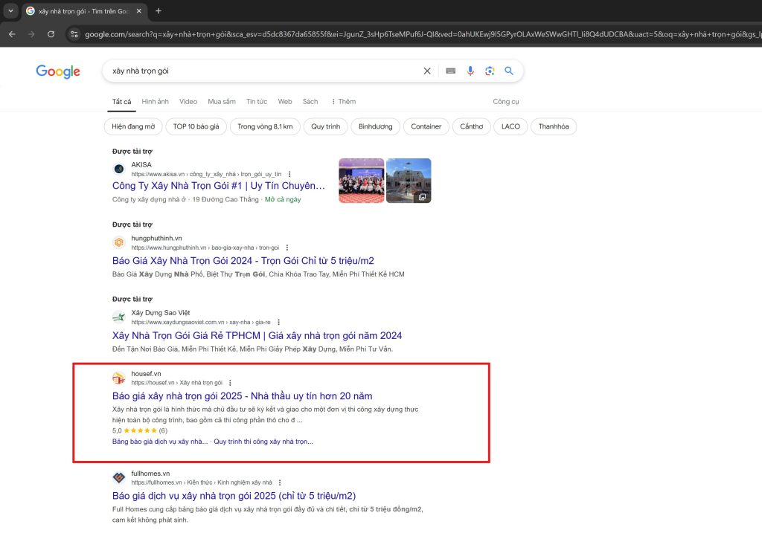Screen dimensions: 762x533
Task: Click '19 Đường Cao Thắng' address text
Action: click(x=225, y=199)
